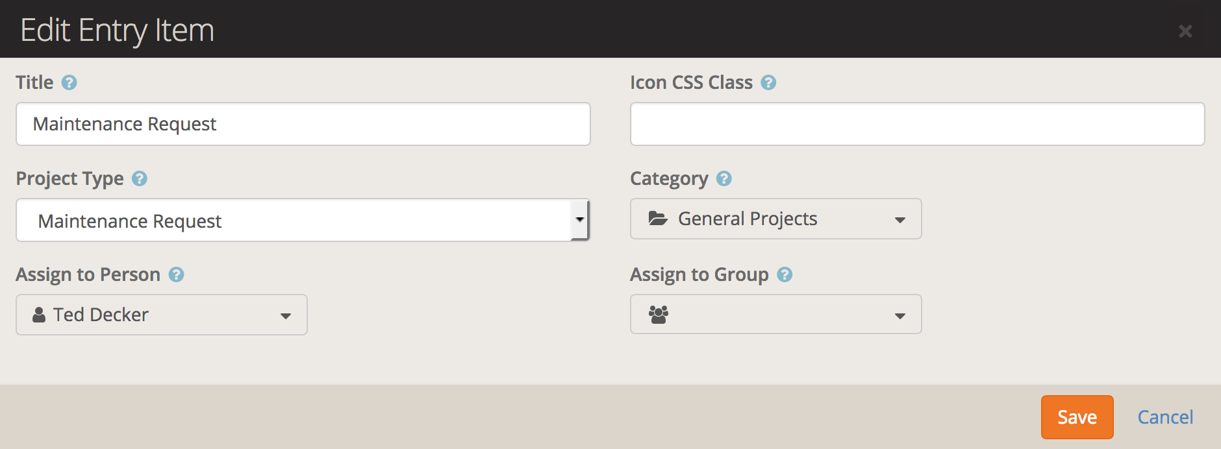
Task: Click the help icon beside Icon CSS Class
Action: [768, 82]
